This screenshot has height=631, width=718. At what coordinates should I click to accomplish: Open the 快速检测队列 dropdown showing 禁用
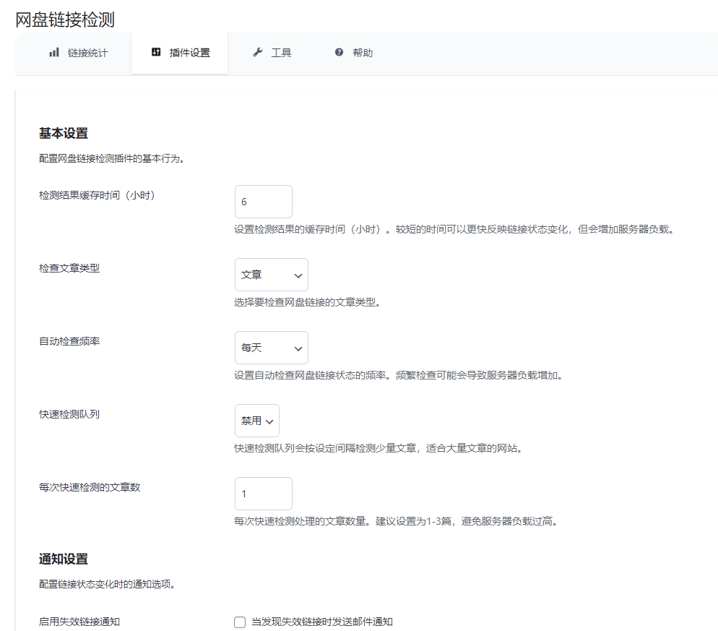click(256, 421)
